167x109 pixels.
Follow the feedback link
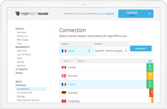click(110, 14)
